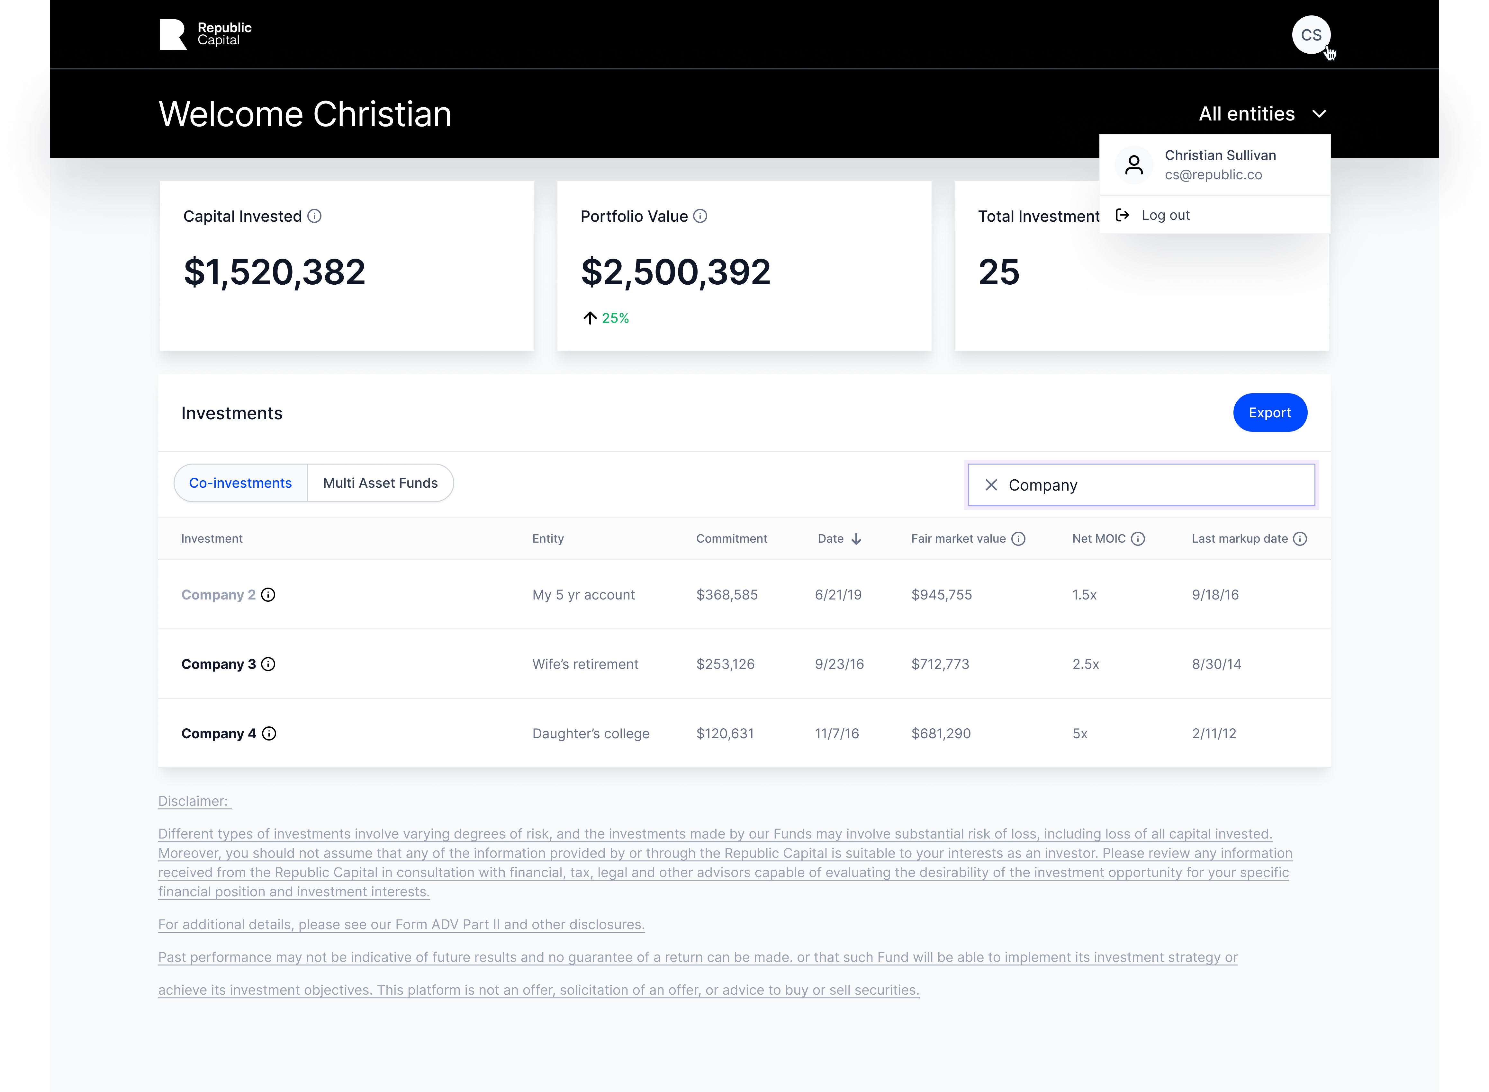1489x1092 pixels.
Task: Click the Republic Capital logo
Action: (x=205, y=34)
